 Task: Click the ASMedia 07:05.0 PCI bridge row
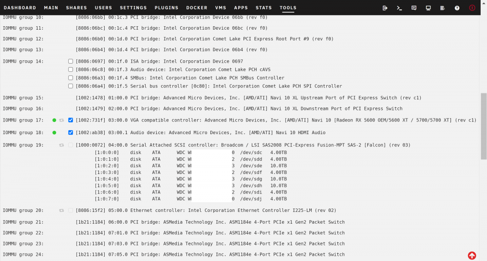point(210,255)
